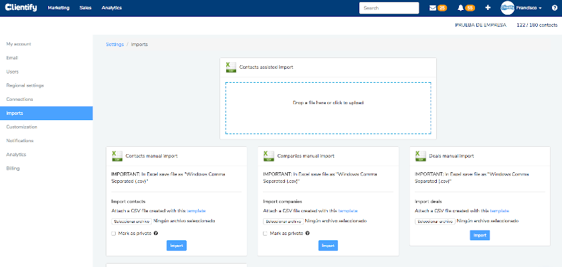This screenshot has width=562, height=267.
Task: Click the Contacts assisted import heading
Action: coord(266,67)
